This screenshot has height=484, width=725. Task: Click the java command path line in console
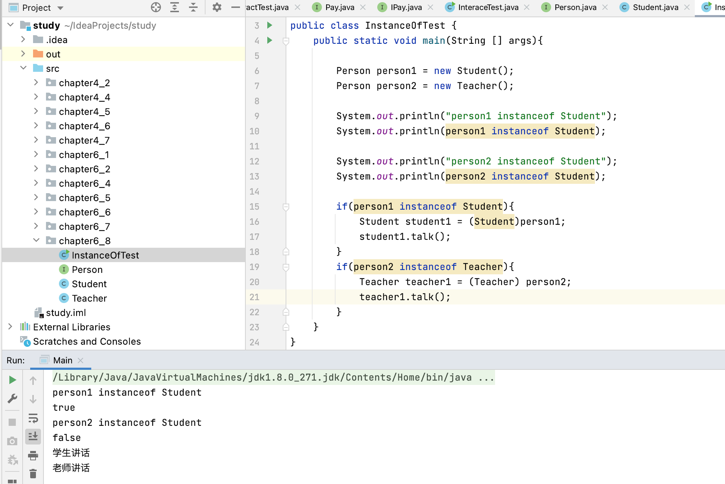(273, 377)
